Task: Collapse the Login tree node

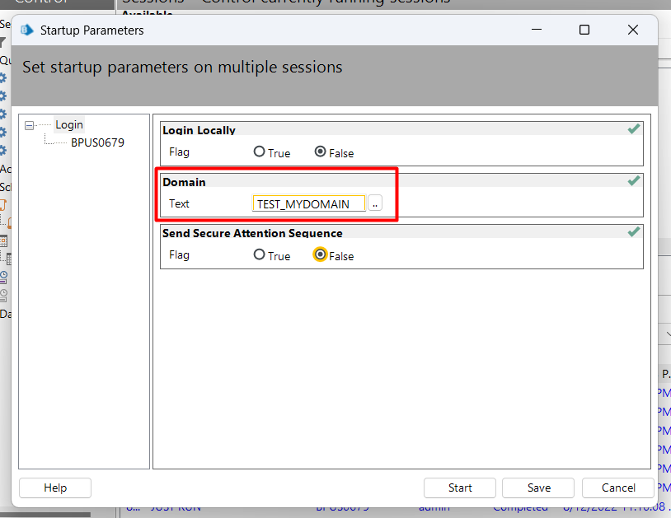Action: (29, 126)
